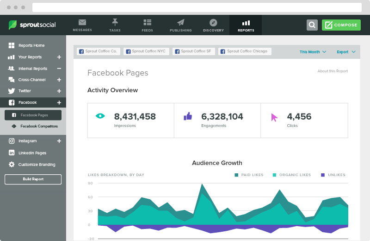Open the About this Report link
370x241 pixels.
tap(333, 71)
